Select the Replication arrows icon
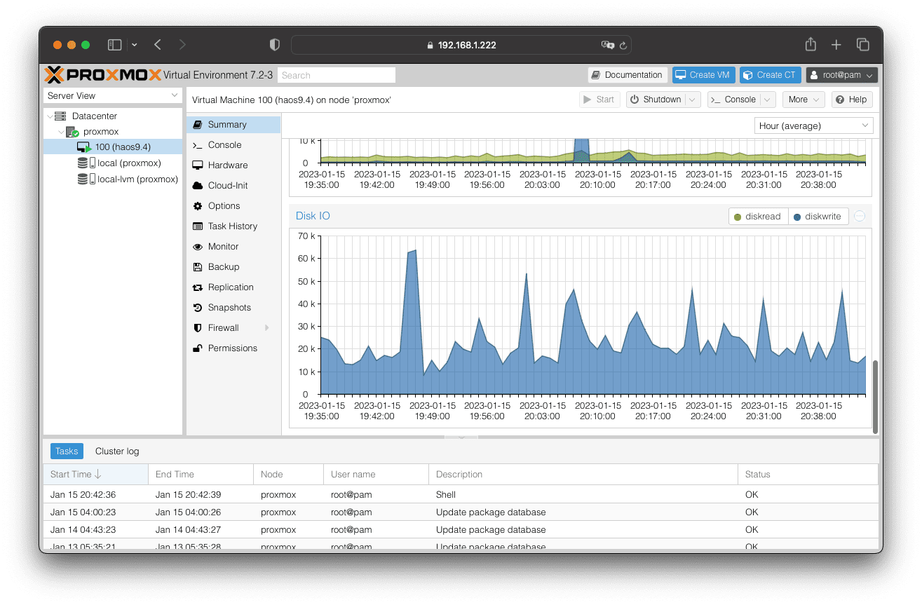The width and height of the screenshot is (922, 605). [197, 287]
